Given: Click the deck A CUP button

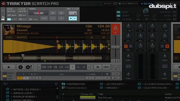Looking at the screenshot, I should 29,67.
